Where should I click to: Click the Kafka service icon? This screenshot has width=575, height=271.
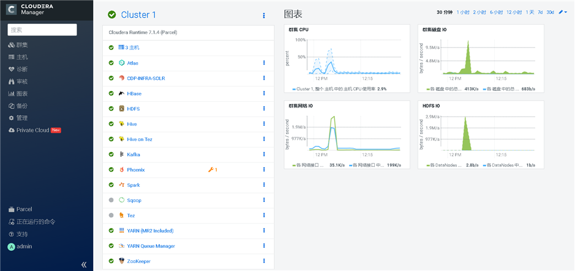[x=122, y=154]
